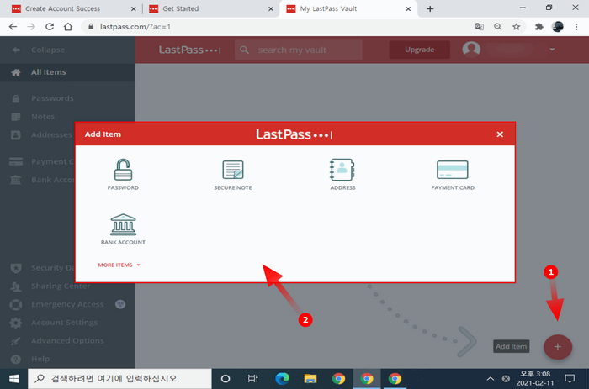Click the address bar URL

click(x=135, y=27)
